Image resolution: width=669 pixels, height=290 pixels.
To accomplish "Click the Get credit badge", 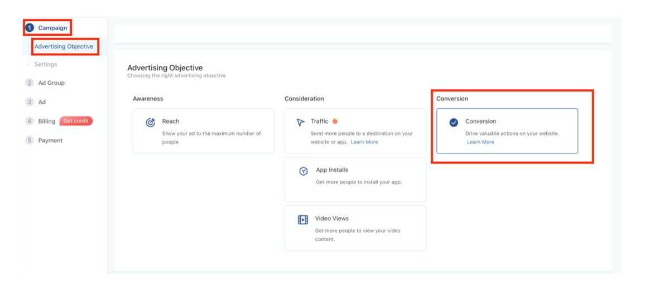I will coord(76,121).
